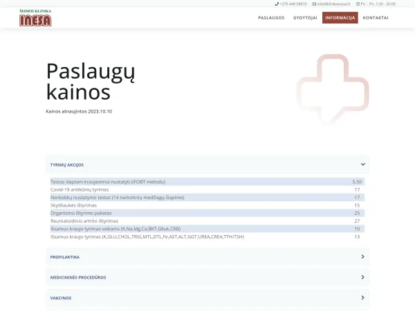The height and width of the screenshot is (311, 415).
Task: Click the info email address link
Action: (334, 4)
